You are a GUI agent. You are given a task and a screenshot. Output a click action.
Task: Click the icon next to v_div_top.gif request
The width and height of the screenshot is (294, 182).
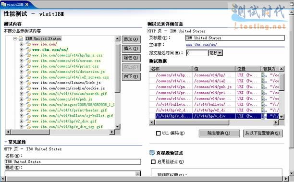[28, 127]
